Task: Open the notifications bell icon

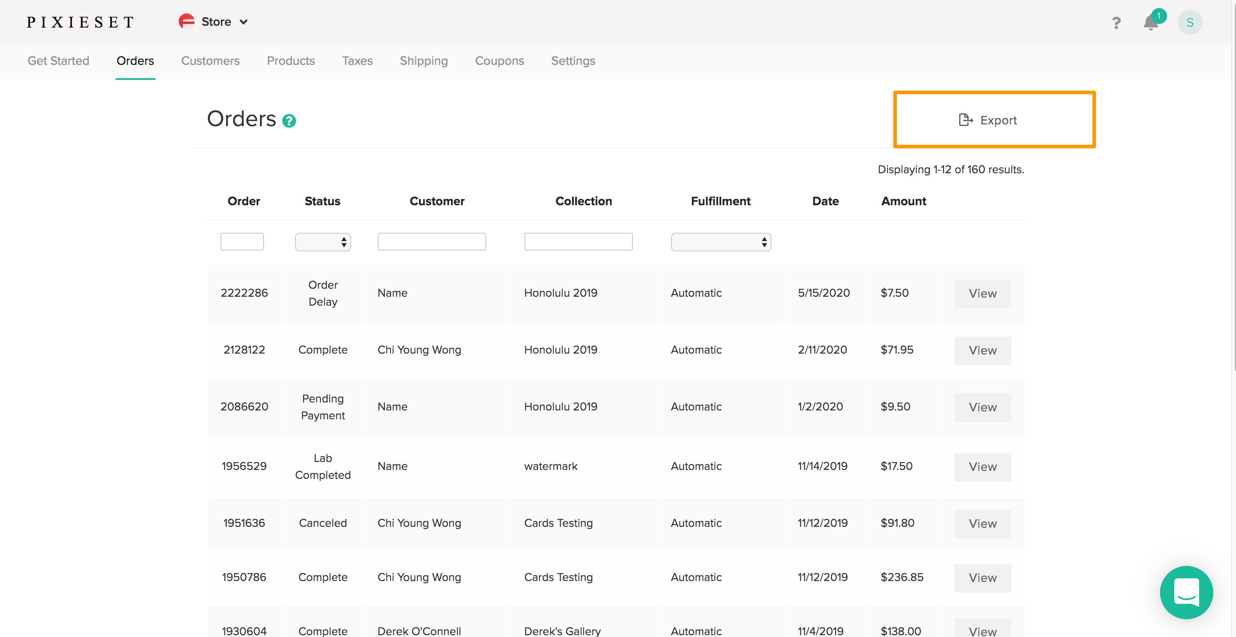Action: [x=1151, y=23]
